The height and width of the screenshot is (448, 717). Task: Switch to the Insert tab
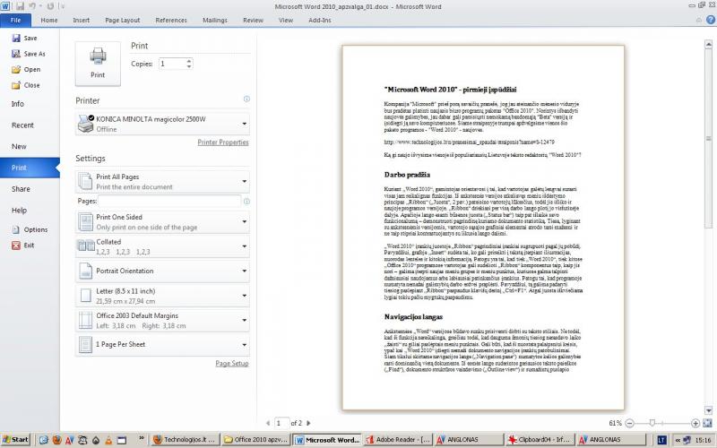point(82,20)
